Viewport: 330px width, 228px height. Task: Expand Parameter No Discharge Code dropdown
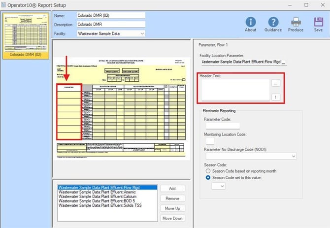tap(293, 156)
